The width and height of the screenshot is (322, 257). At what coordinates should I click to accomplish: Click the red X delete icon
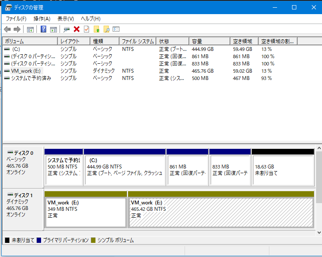[x=77, y=30]
